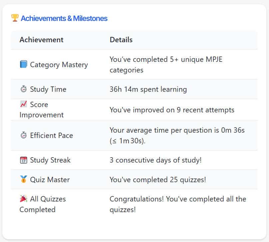Click the chart icon for Score Improvement
Screen dimensions: 269x242
(23, 104)
